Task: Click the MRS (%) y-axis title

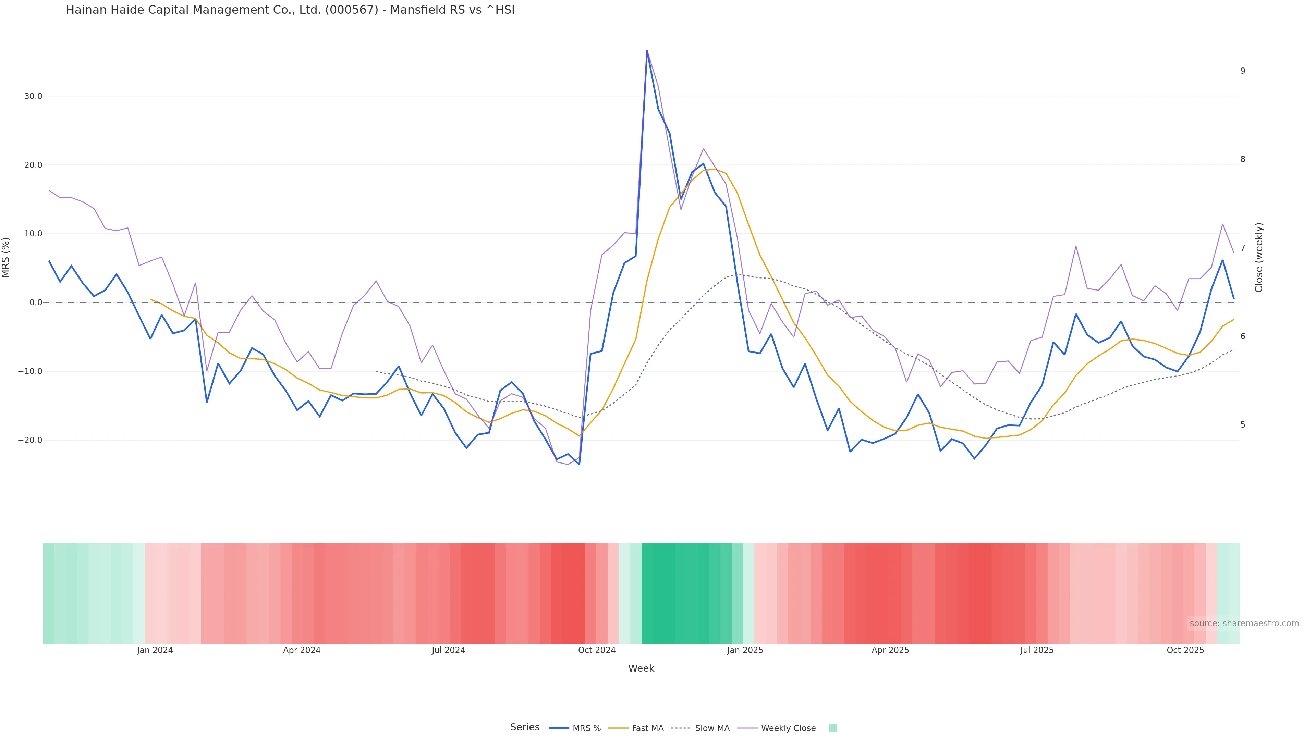Action: tap(6, 257)
